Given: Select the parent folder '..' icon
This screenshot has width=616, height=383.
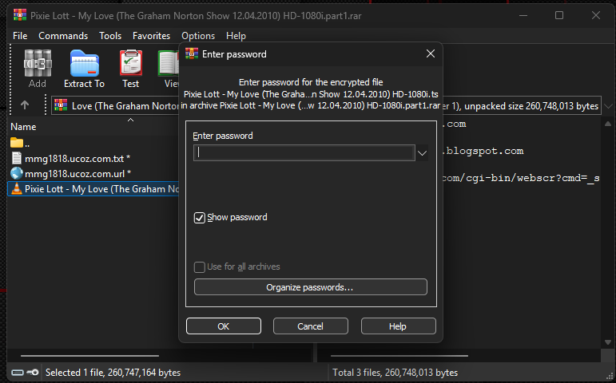Looking at the screenshot, I should [17, 143].
